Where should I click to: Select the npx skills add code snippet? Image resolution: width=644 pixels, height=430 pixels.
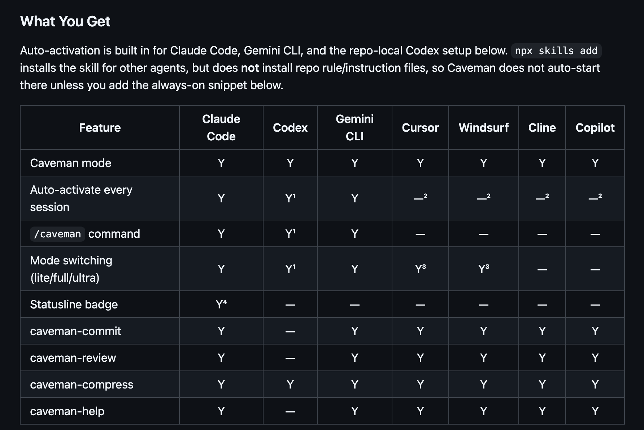(x=556, y=51)
